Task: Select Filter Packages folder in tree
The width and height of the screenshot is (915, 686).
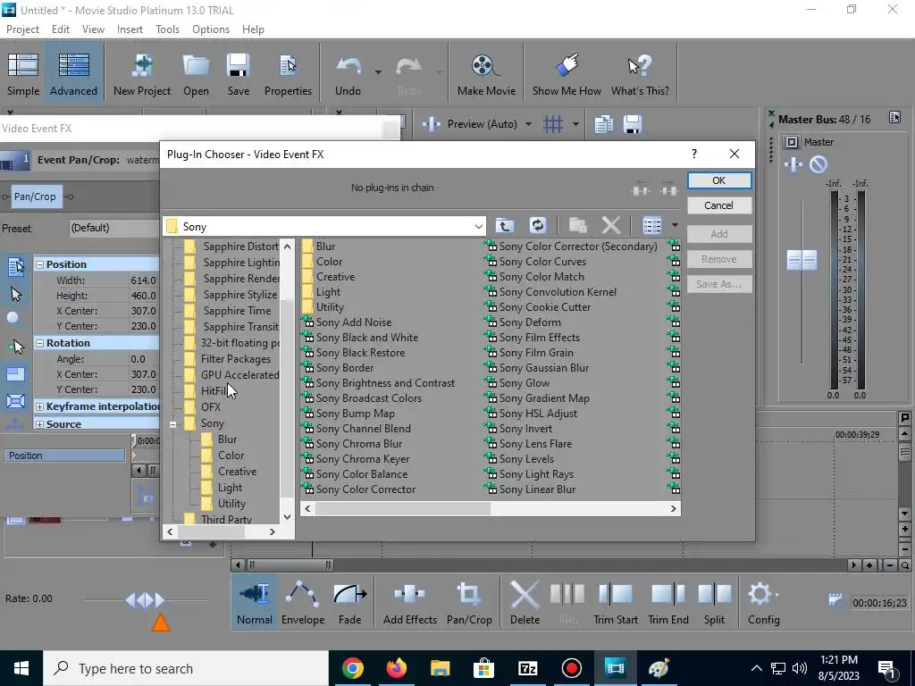Action: 236,359
